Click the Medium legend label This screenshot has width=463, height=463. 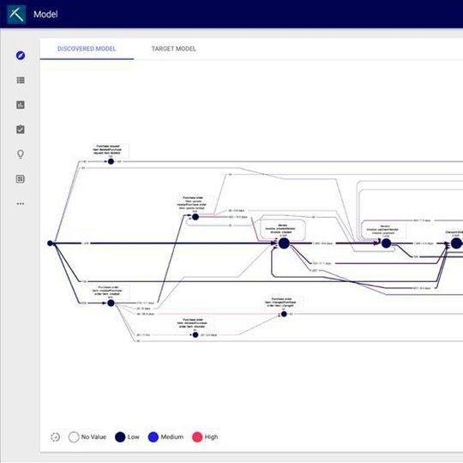pyautogui.click(x=171, y=436)
